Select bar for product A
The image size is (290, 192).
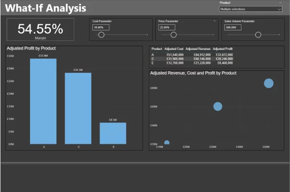coord(43,101)
